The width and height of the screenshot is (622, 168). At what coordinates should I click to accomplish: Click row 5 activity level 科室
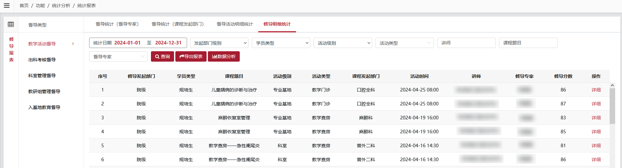pos(282,146)
